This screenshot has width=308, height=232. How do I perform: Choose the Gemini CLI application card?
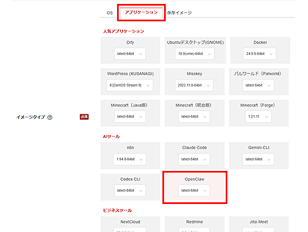pos(259,156)
